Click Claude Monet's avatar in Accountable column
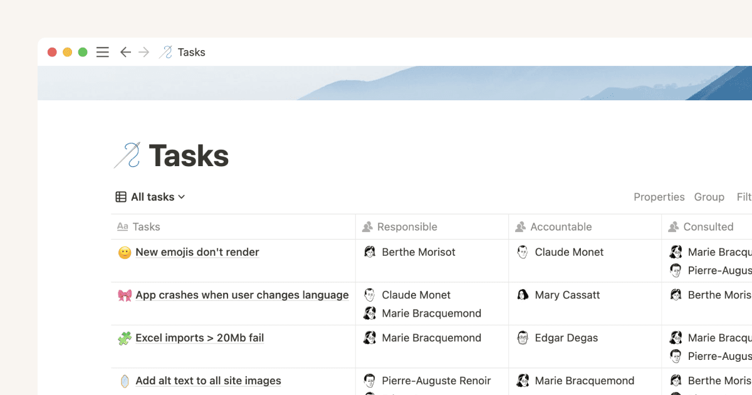This screenshot has height=395, width=752. point(523,252)
